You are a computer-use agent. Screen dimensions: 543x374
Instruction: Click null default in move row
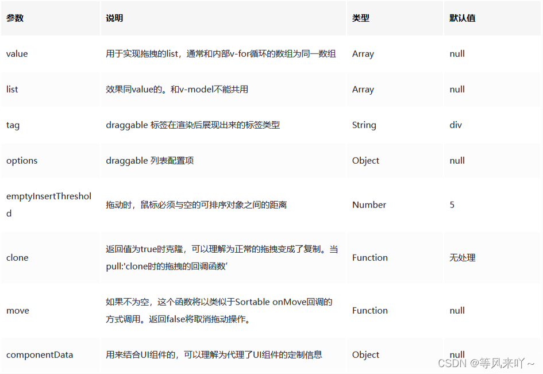[457, 311]
